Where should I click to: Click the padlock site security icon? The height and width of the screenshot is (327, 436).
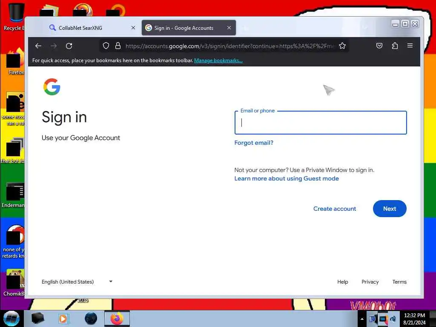click(118, 46)
